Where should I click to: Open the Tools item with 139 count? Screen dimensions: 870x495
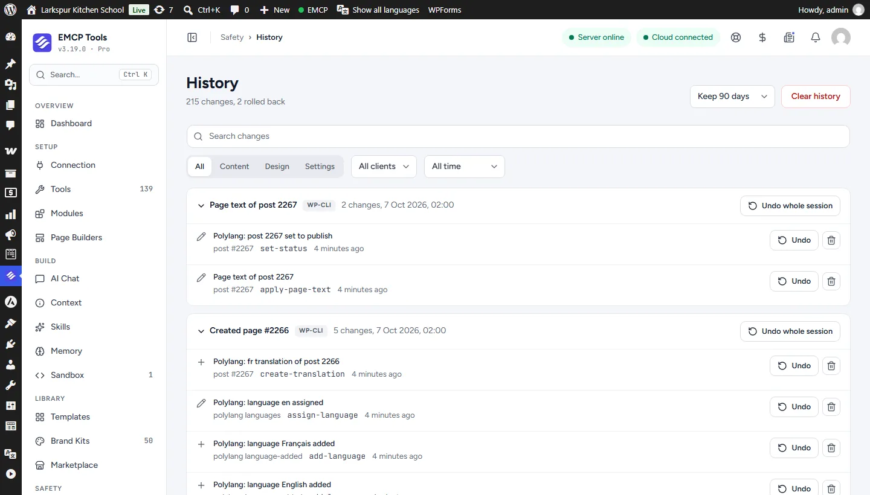coord(94,189)
